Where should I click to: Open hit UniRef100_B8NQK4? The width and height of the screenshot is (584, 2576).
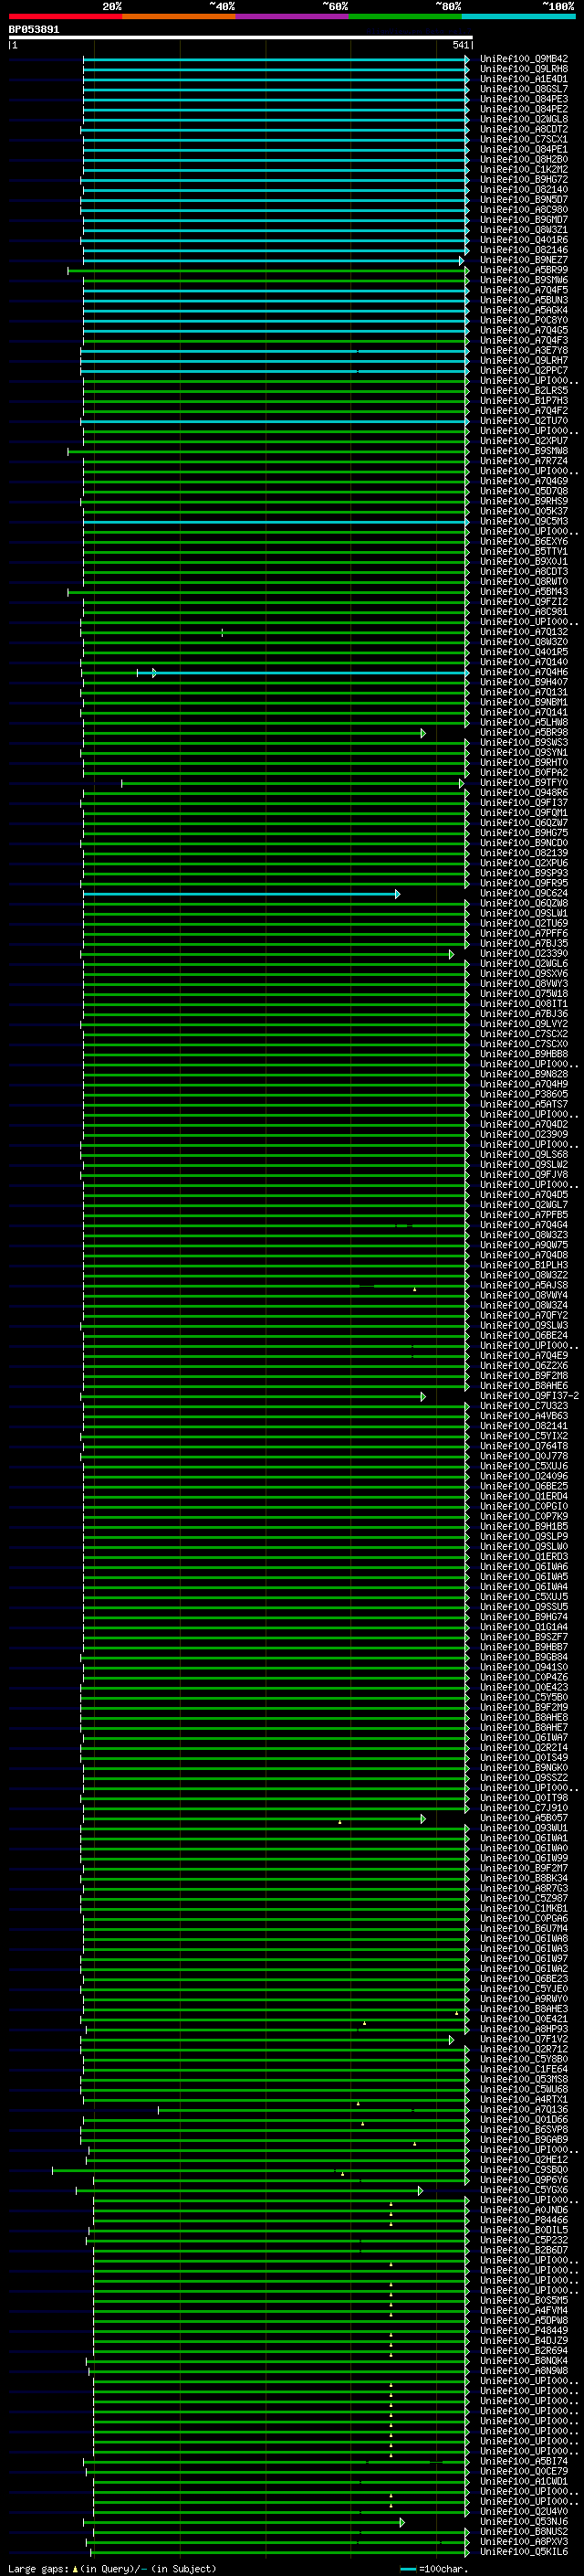point(523,2361)
